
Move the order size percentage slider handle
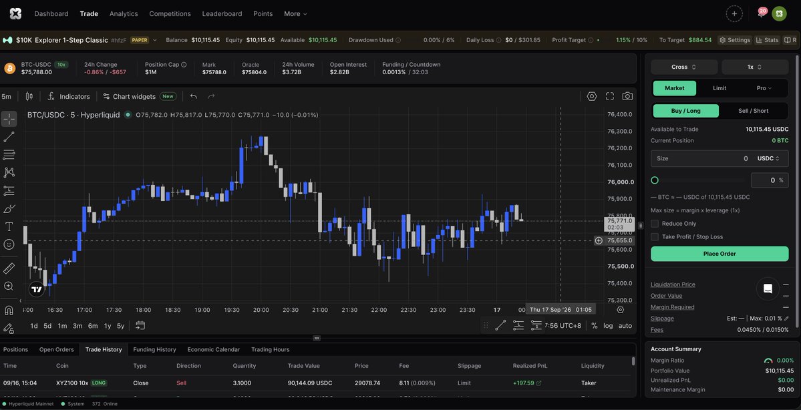pyautogui.click(x=655, y=180)
